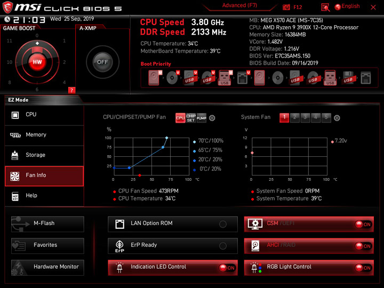
Task: Toggle AHCI / RAID switch
Action: pos(309,246)
